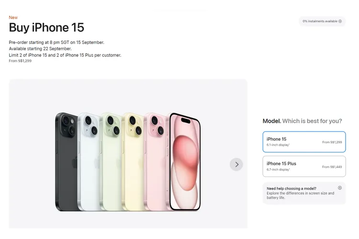Click the From S$1,299 text under the limit notice
359x239 pixels.
[20, 61]
